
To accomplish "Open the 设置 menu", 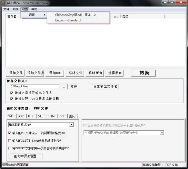I will pyautogui.click(x=25, y=9).
